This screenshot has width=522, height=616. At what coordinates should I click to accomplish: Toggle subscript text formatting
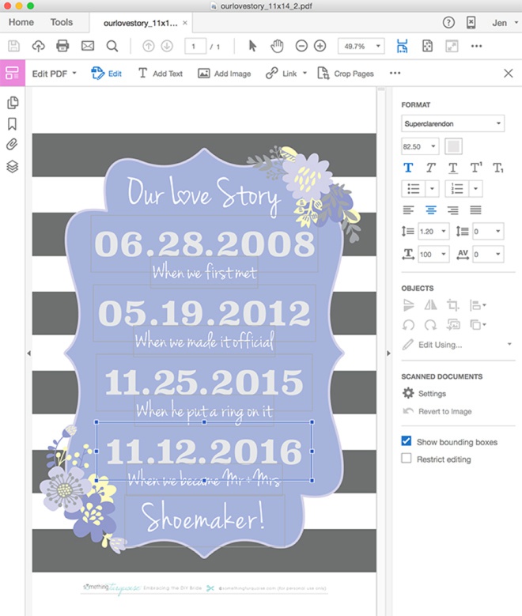498,168
